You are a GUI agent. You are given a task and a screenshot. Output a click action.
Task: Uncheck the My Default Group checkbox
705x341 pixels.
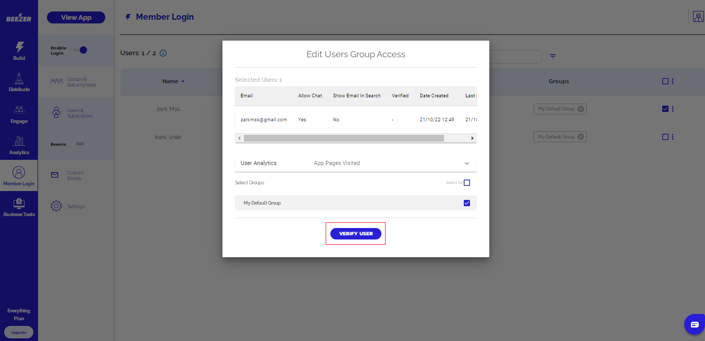coord(467,203)
